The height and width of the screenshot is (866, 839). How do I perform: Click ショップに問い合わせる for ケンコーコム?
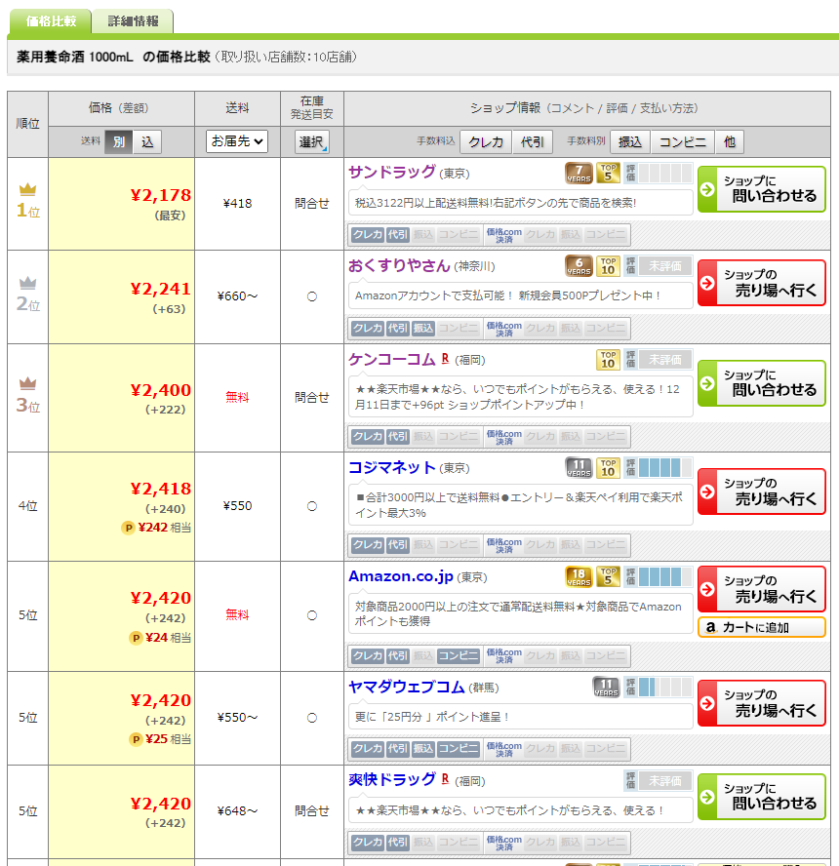click(x=762, y=383)
